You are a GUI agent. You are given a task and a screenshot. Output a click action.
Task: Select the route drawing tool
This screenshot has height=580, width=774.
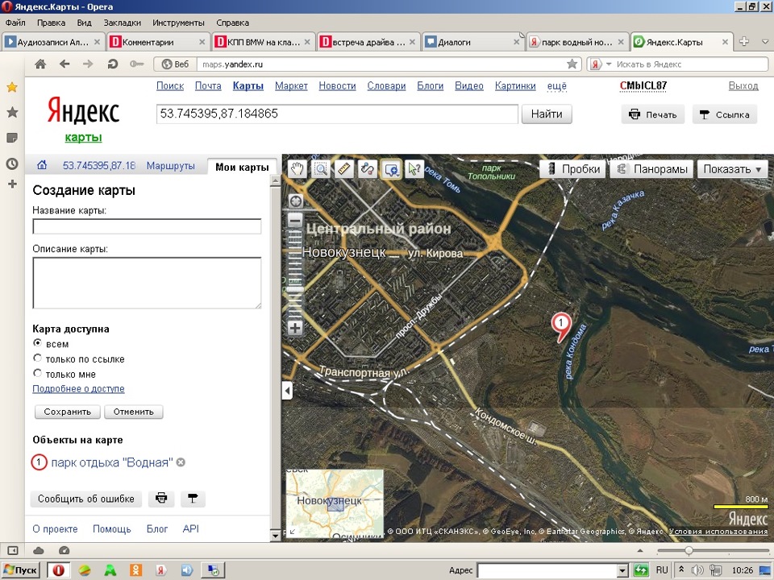point(368,168)
